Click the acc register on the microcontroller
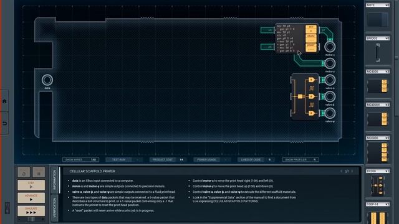The width and height of the screenshot is (399, 224). click(x=311, y=29)
